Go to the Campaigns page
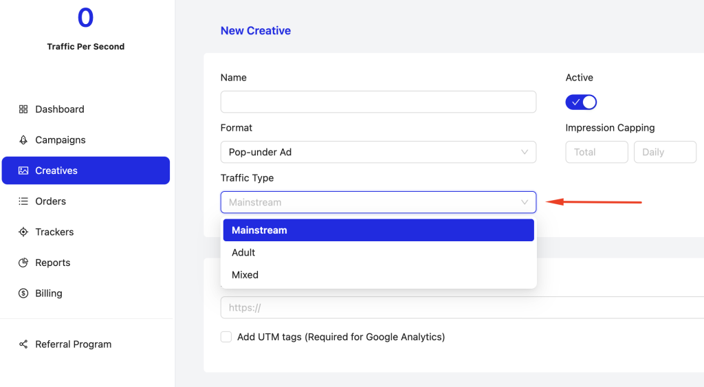This screenshot has height=387, width=704. [60, 140]
